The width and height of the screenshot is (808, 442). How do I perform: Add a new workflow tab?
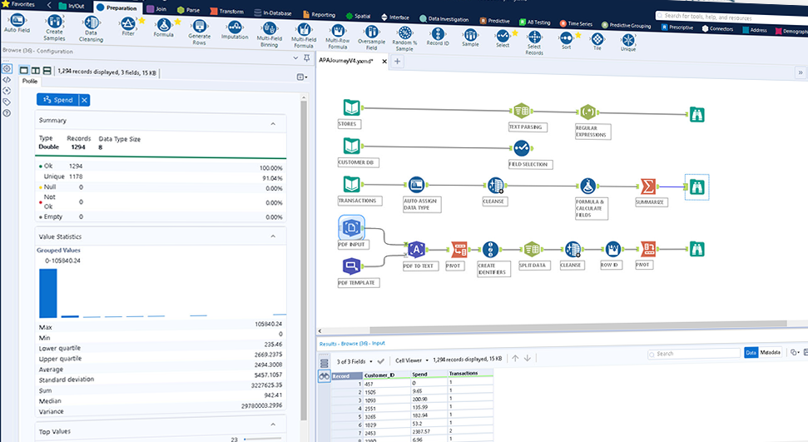tap(397, 62)
